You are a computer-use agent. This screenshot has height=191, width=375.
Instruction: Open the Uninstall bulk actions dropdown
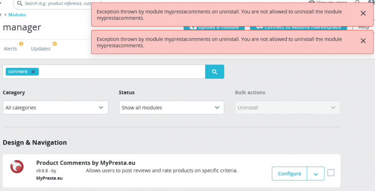pos(288,107)
